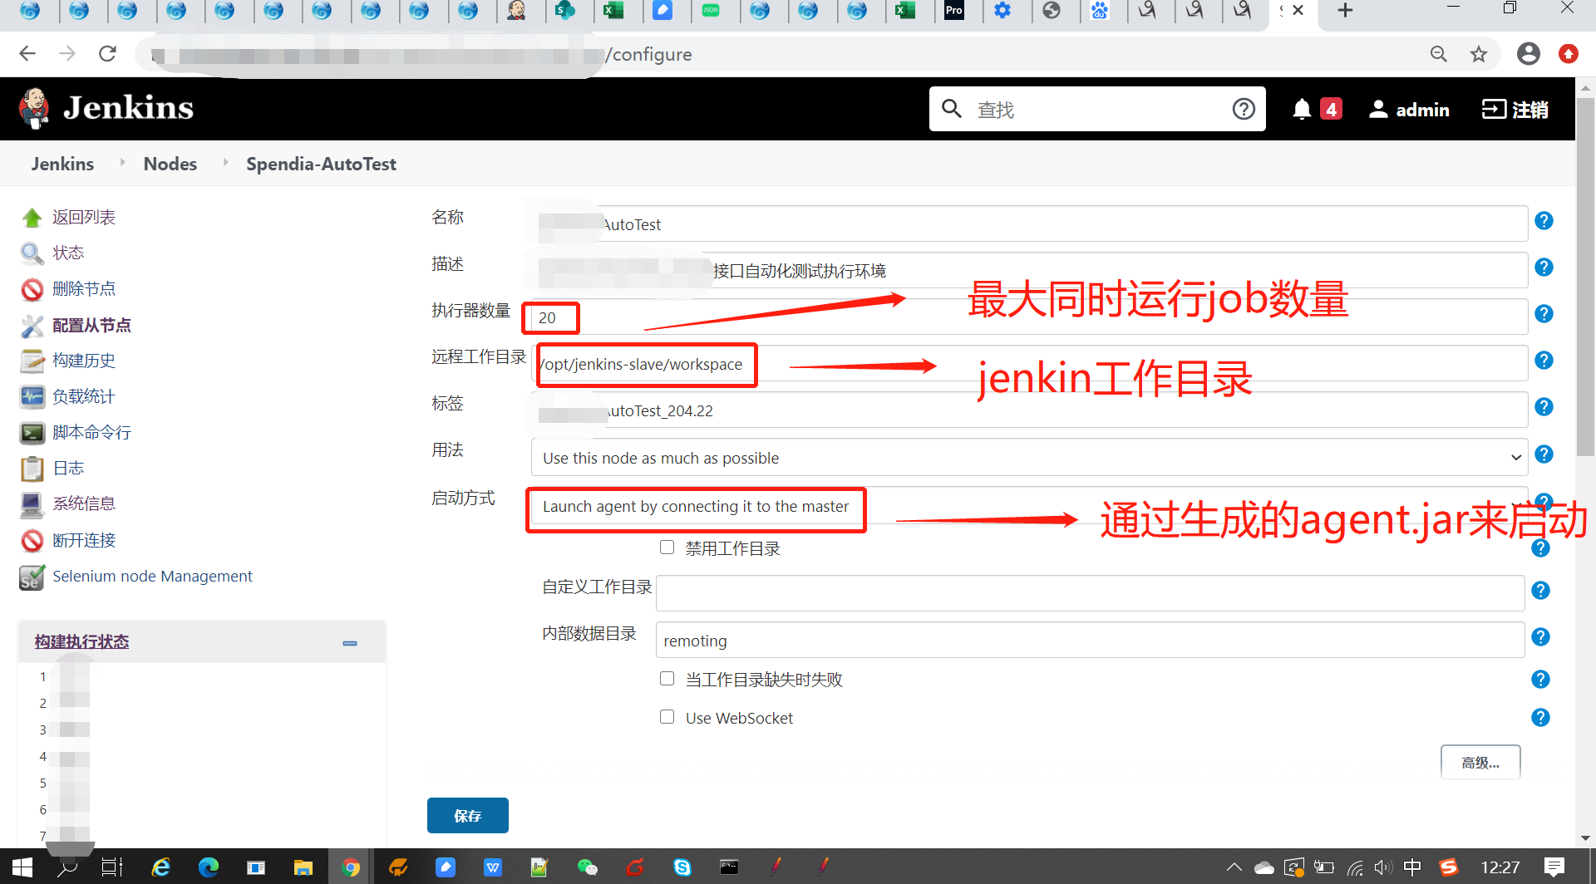This screenshot has width=1596, height=884.
Task: Open the admin user link
Action: 1409,110
